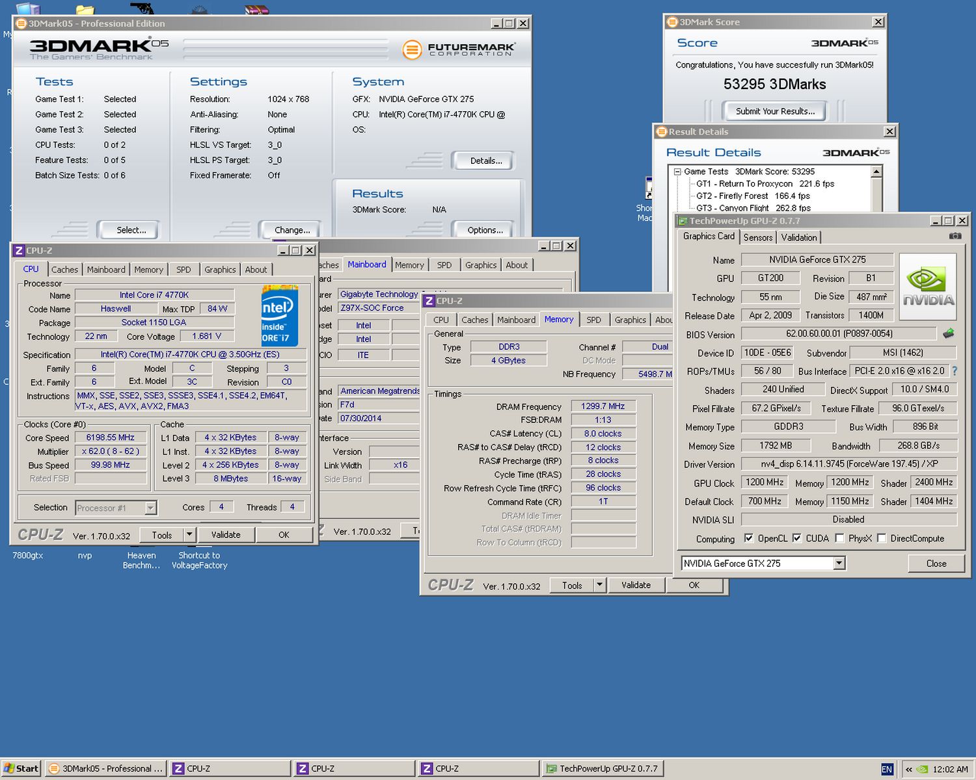Click Validate in the CPU tab window
This screenshot has height=780, width=976.
(x=226, y=535)
